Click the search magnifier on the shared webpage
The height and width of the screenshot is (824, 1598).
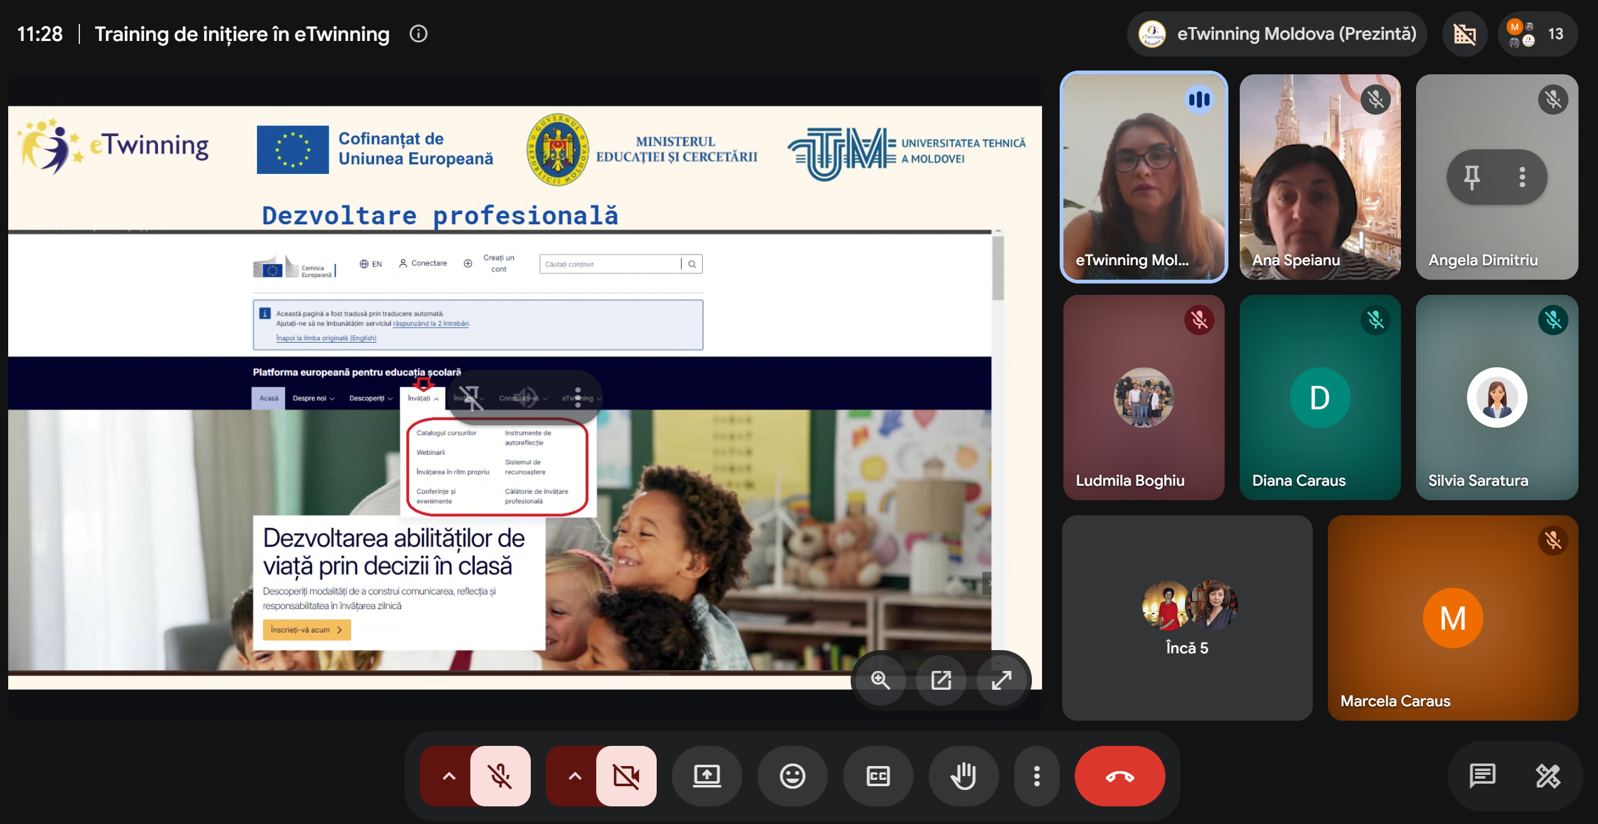[x=692, y=264]
